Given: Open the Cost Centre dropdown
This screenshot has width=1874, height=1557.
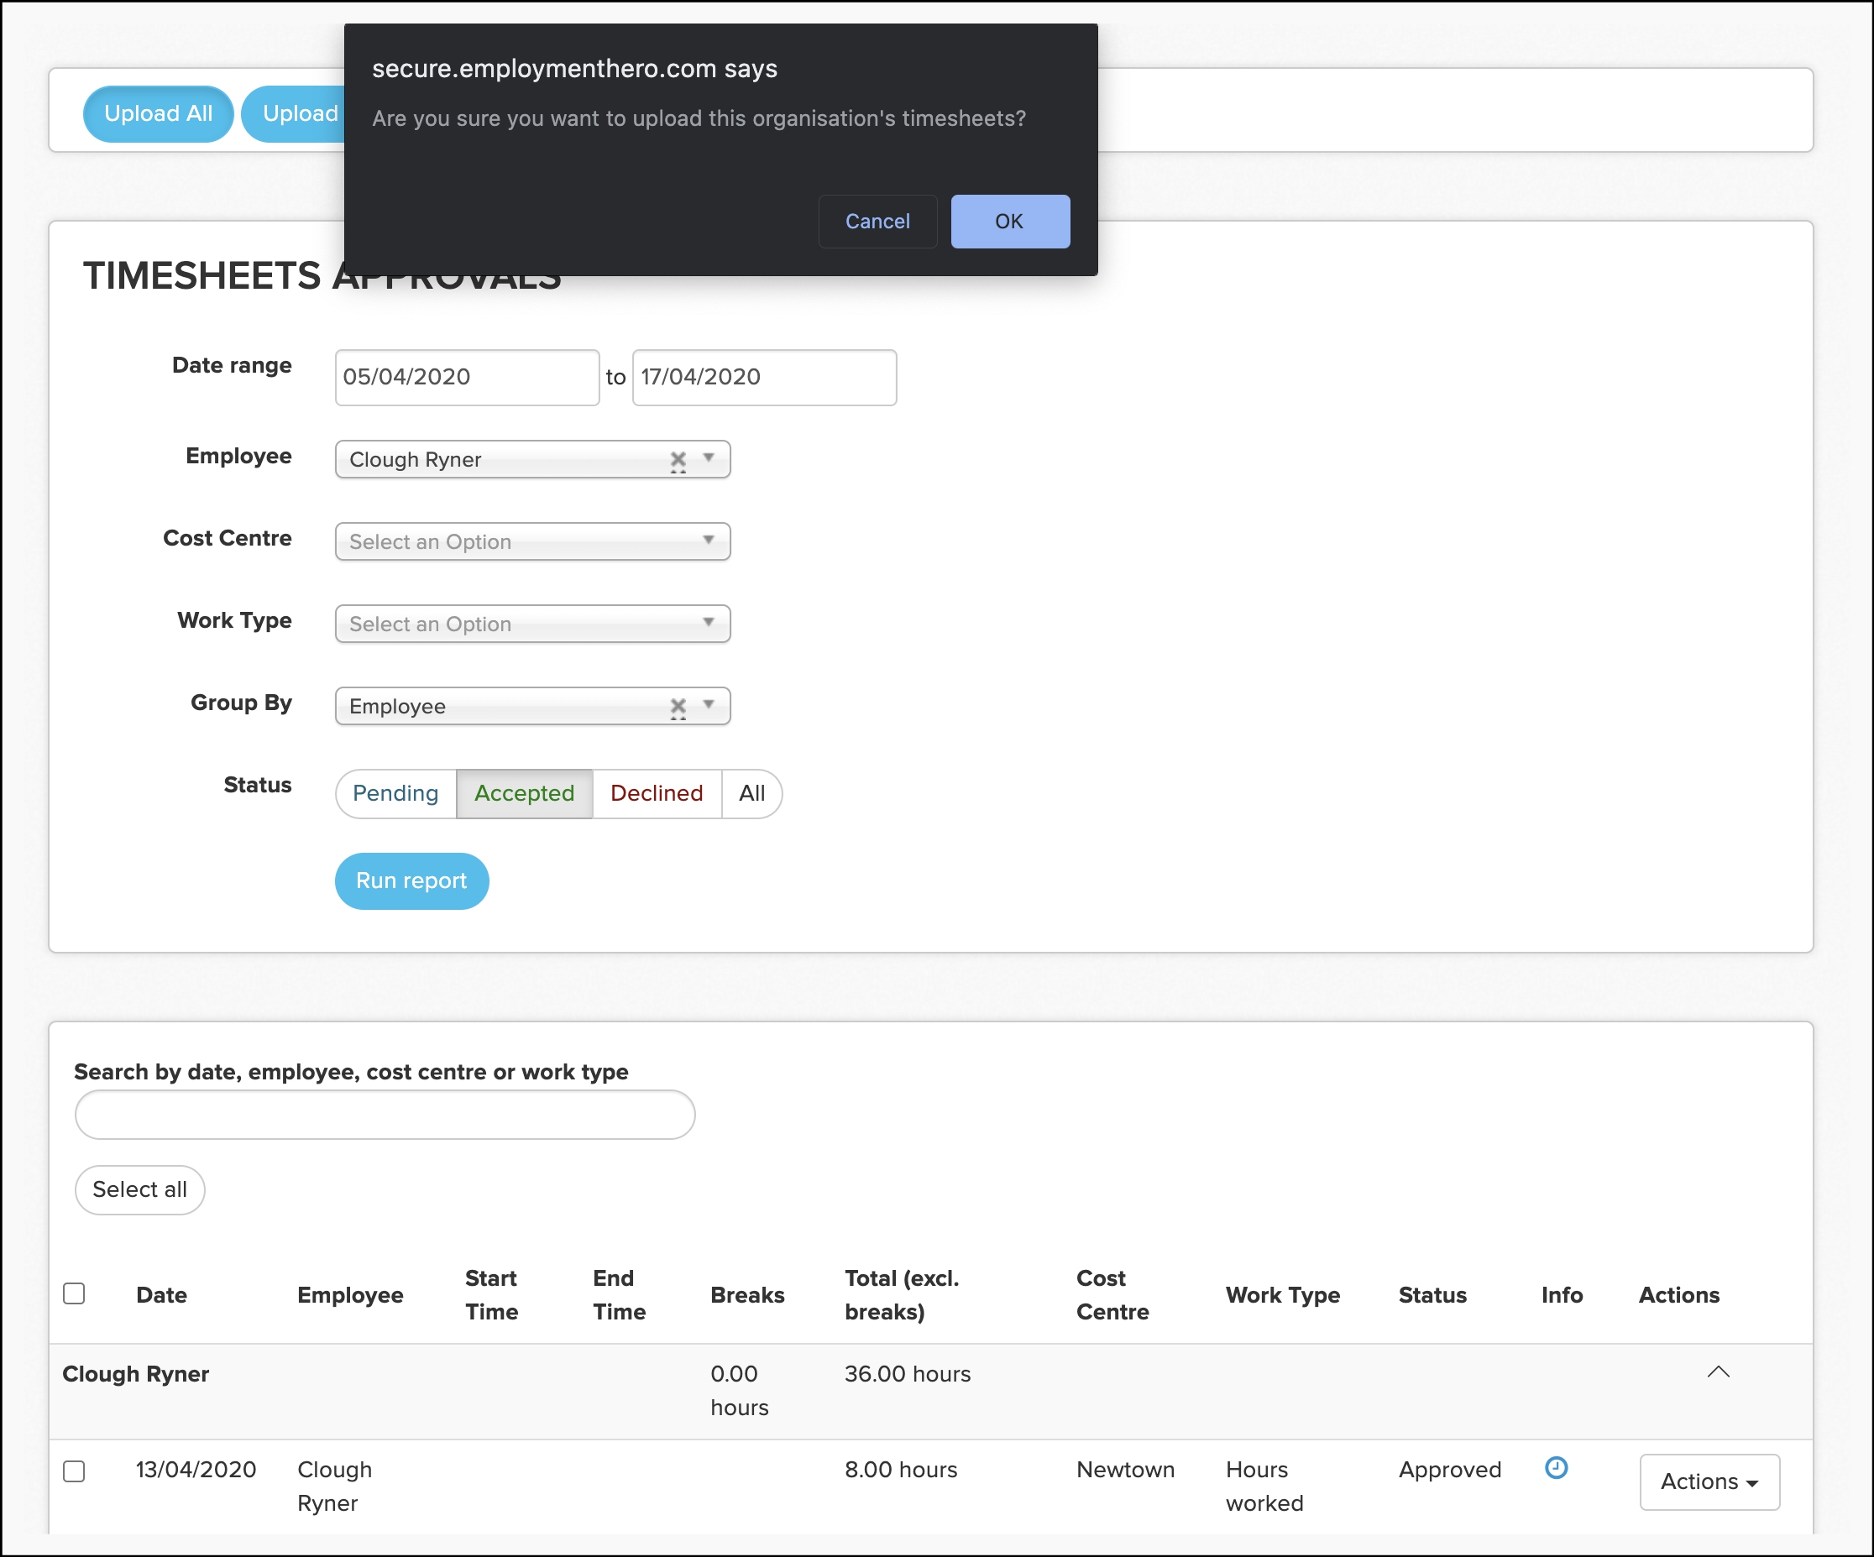Looking at the screenshot, I should (531, 541).
